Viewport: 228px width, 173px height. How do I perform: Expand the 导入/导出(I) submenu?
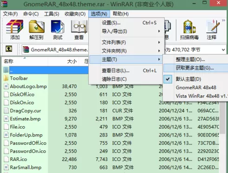(126, 31)
